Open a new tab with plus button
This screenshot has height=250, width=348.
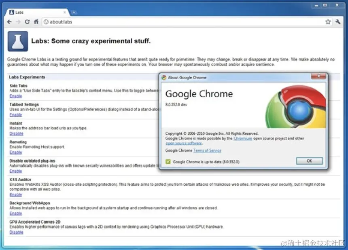pos(74,13)
